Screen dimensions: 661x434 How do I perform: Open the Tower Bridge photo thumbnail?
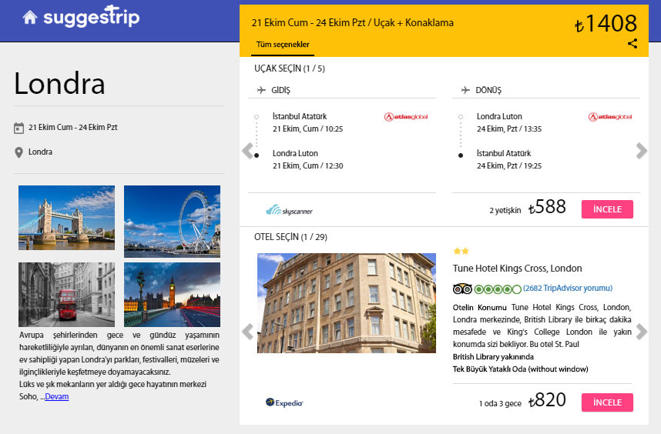[66, 218]
